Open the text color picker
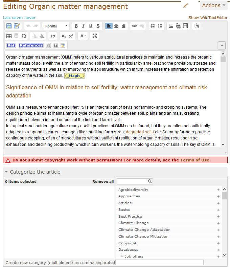The height and width of the screenshot is (267, 230). click(83, 36)
